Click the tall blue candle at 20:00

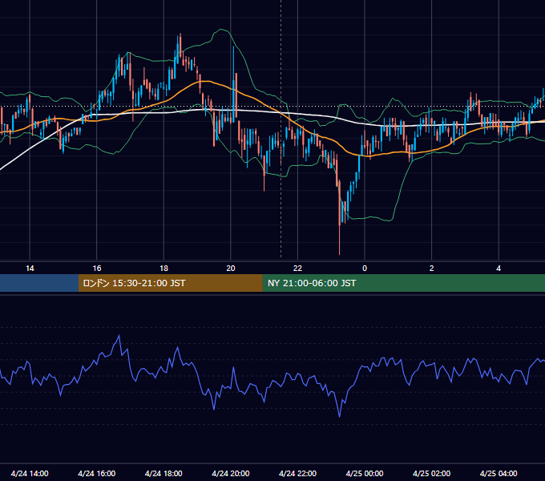pos(233,83)
